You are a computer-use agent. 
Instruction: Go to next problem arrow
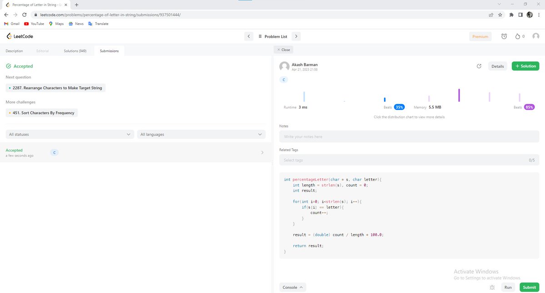click(296, 36)
